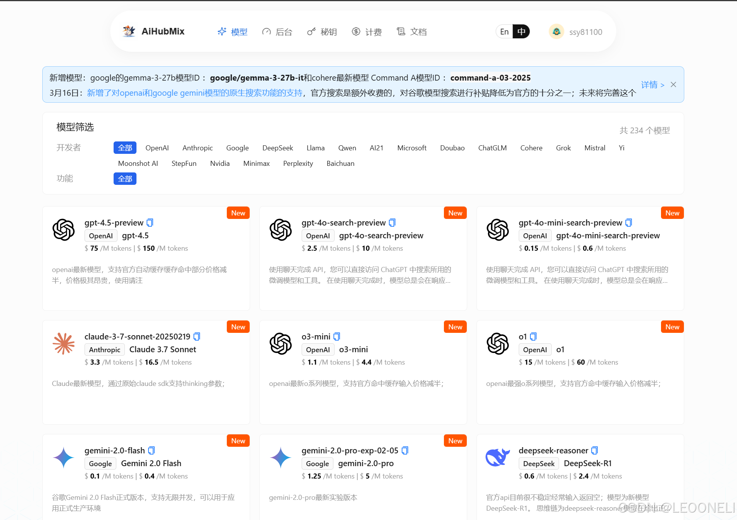Filter models by Doubao developer
The image size is (737, 520).
452,148
